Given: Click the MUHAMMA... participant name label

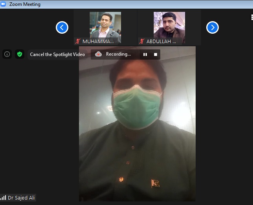Looking at the screenshot, I should (98, 41).
